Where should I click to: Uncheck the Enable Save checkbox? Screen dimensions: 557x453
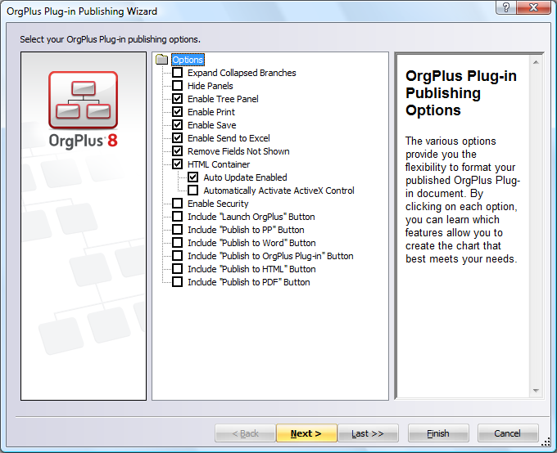click(x=177, y=125)
